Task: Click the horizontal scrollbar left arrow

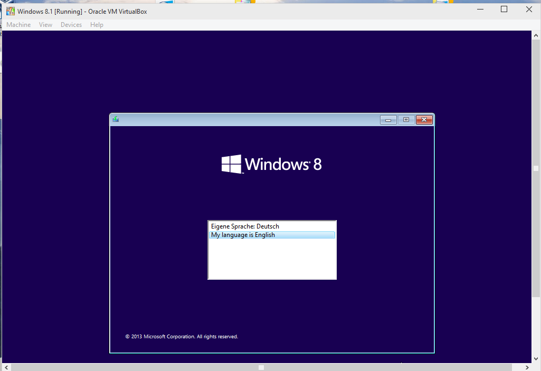Action: click(x=6, y=367)
